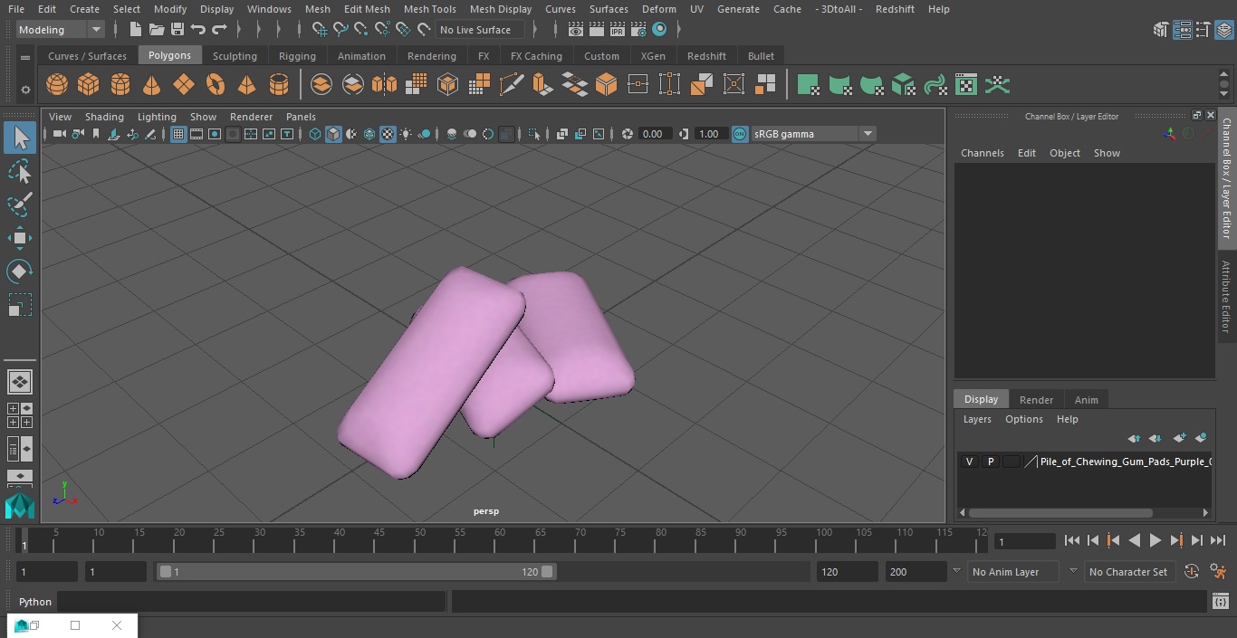Open the No Character Set dropdown
Screen dimensions: 1237x638
point(1131,572)
